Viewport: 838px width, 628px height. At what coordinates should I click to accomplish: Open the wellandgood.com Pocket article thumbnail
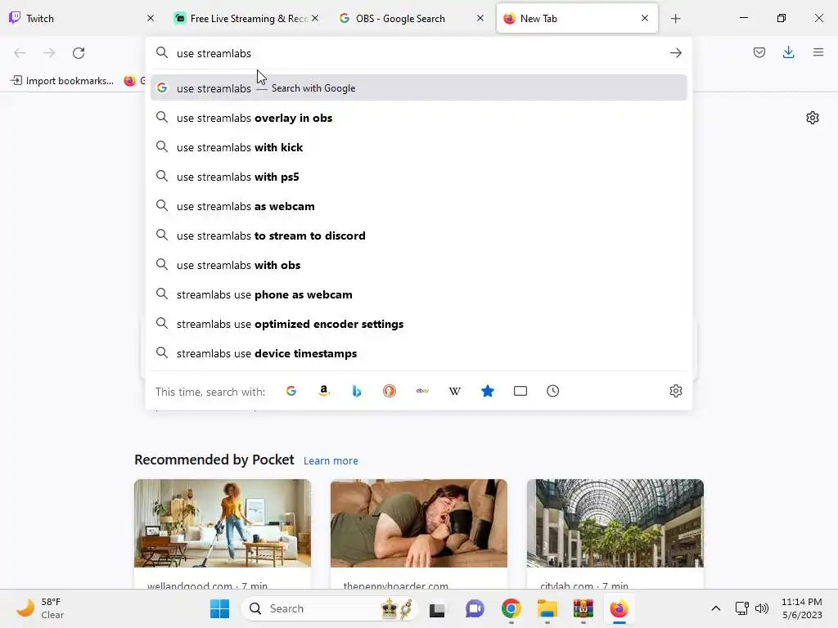pos(223,523)
